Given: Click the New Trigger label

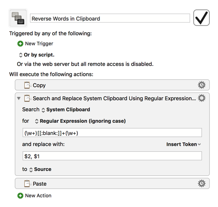Looking at the screenshot, I should click(39, 44).
